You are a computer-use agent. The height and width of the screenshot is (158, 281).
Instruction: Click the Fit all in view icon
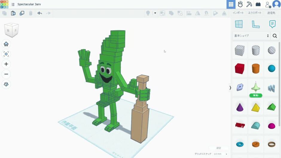[6, 54]
